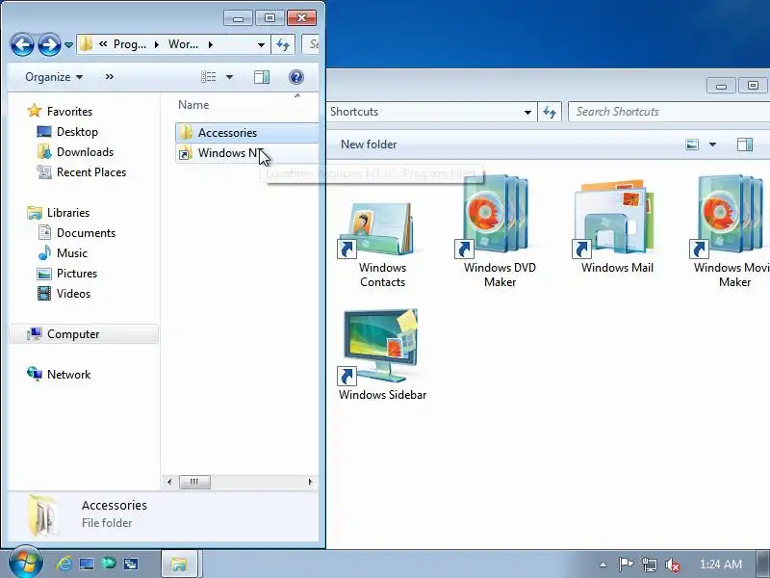
Task: Select Windows Movie Maker shortcut
Action: 731,232
